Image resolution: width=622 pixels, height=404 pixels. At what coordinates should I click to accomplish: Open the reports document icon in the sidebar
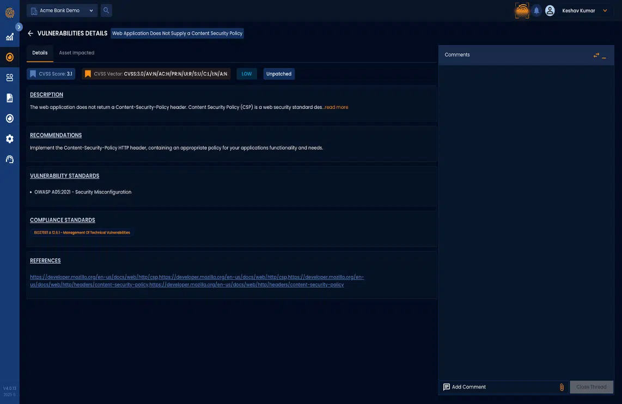click(x=9, y=98)
